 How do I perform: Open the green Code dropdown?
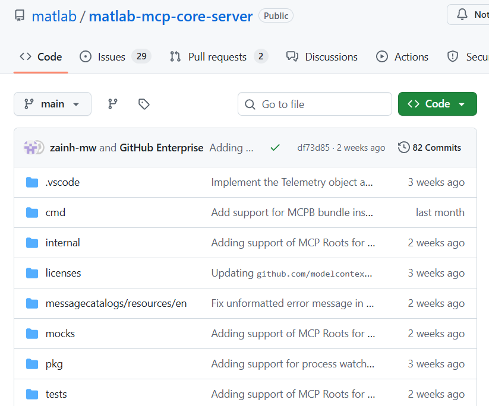point(437,104)
